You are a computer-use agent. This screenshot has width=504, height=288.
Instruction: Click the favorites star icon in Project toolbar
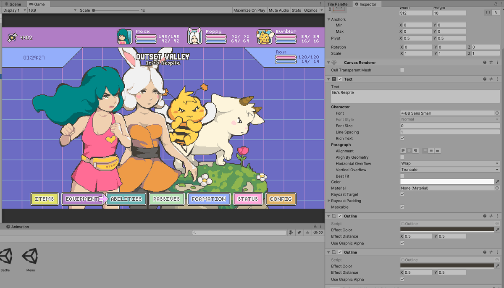[307, 233]
